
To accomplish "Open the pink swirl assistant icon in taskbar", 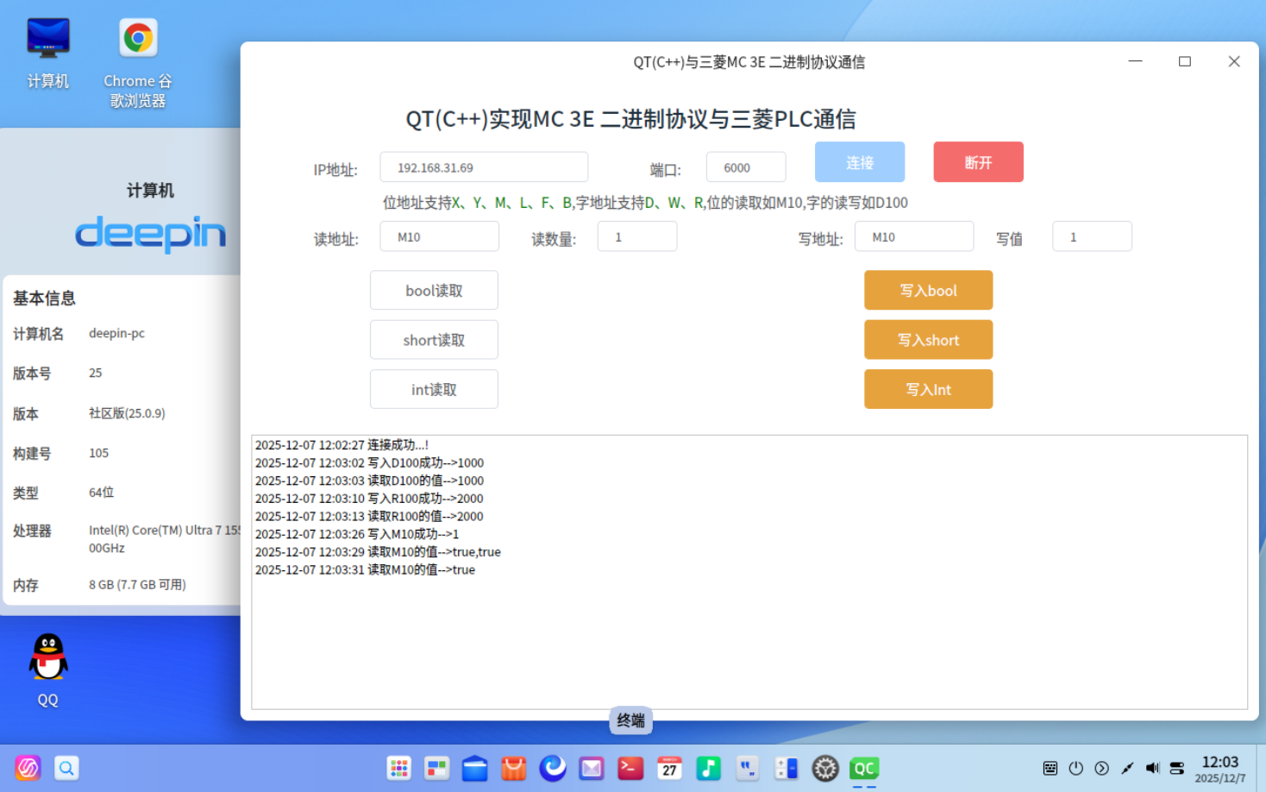I will tap(28, 768).
